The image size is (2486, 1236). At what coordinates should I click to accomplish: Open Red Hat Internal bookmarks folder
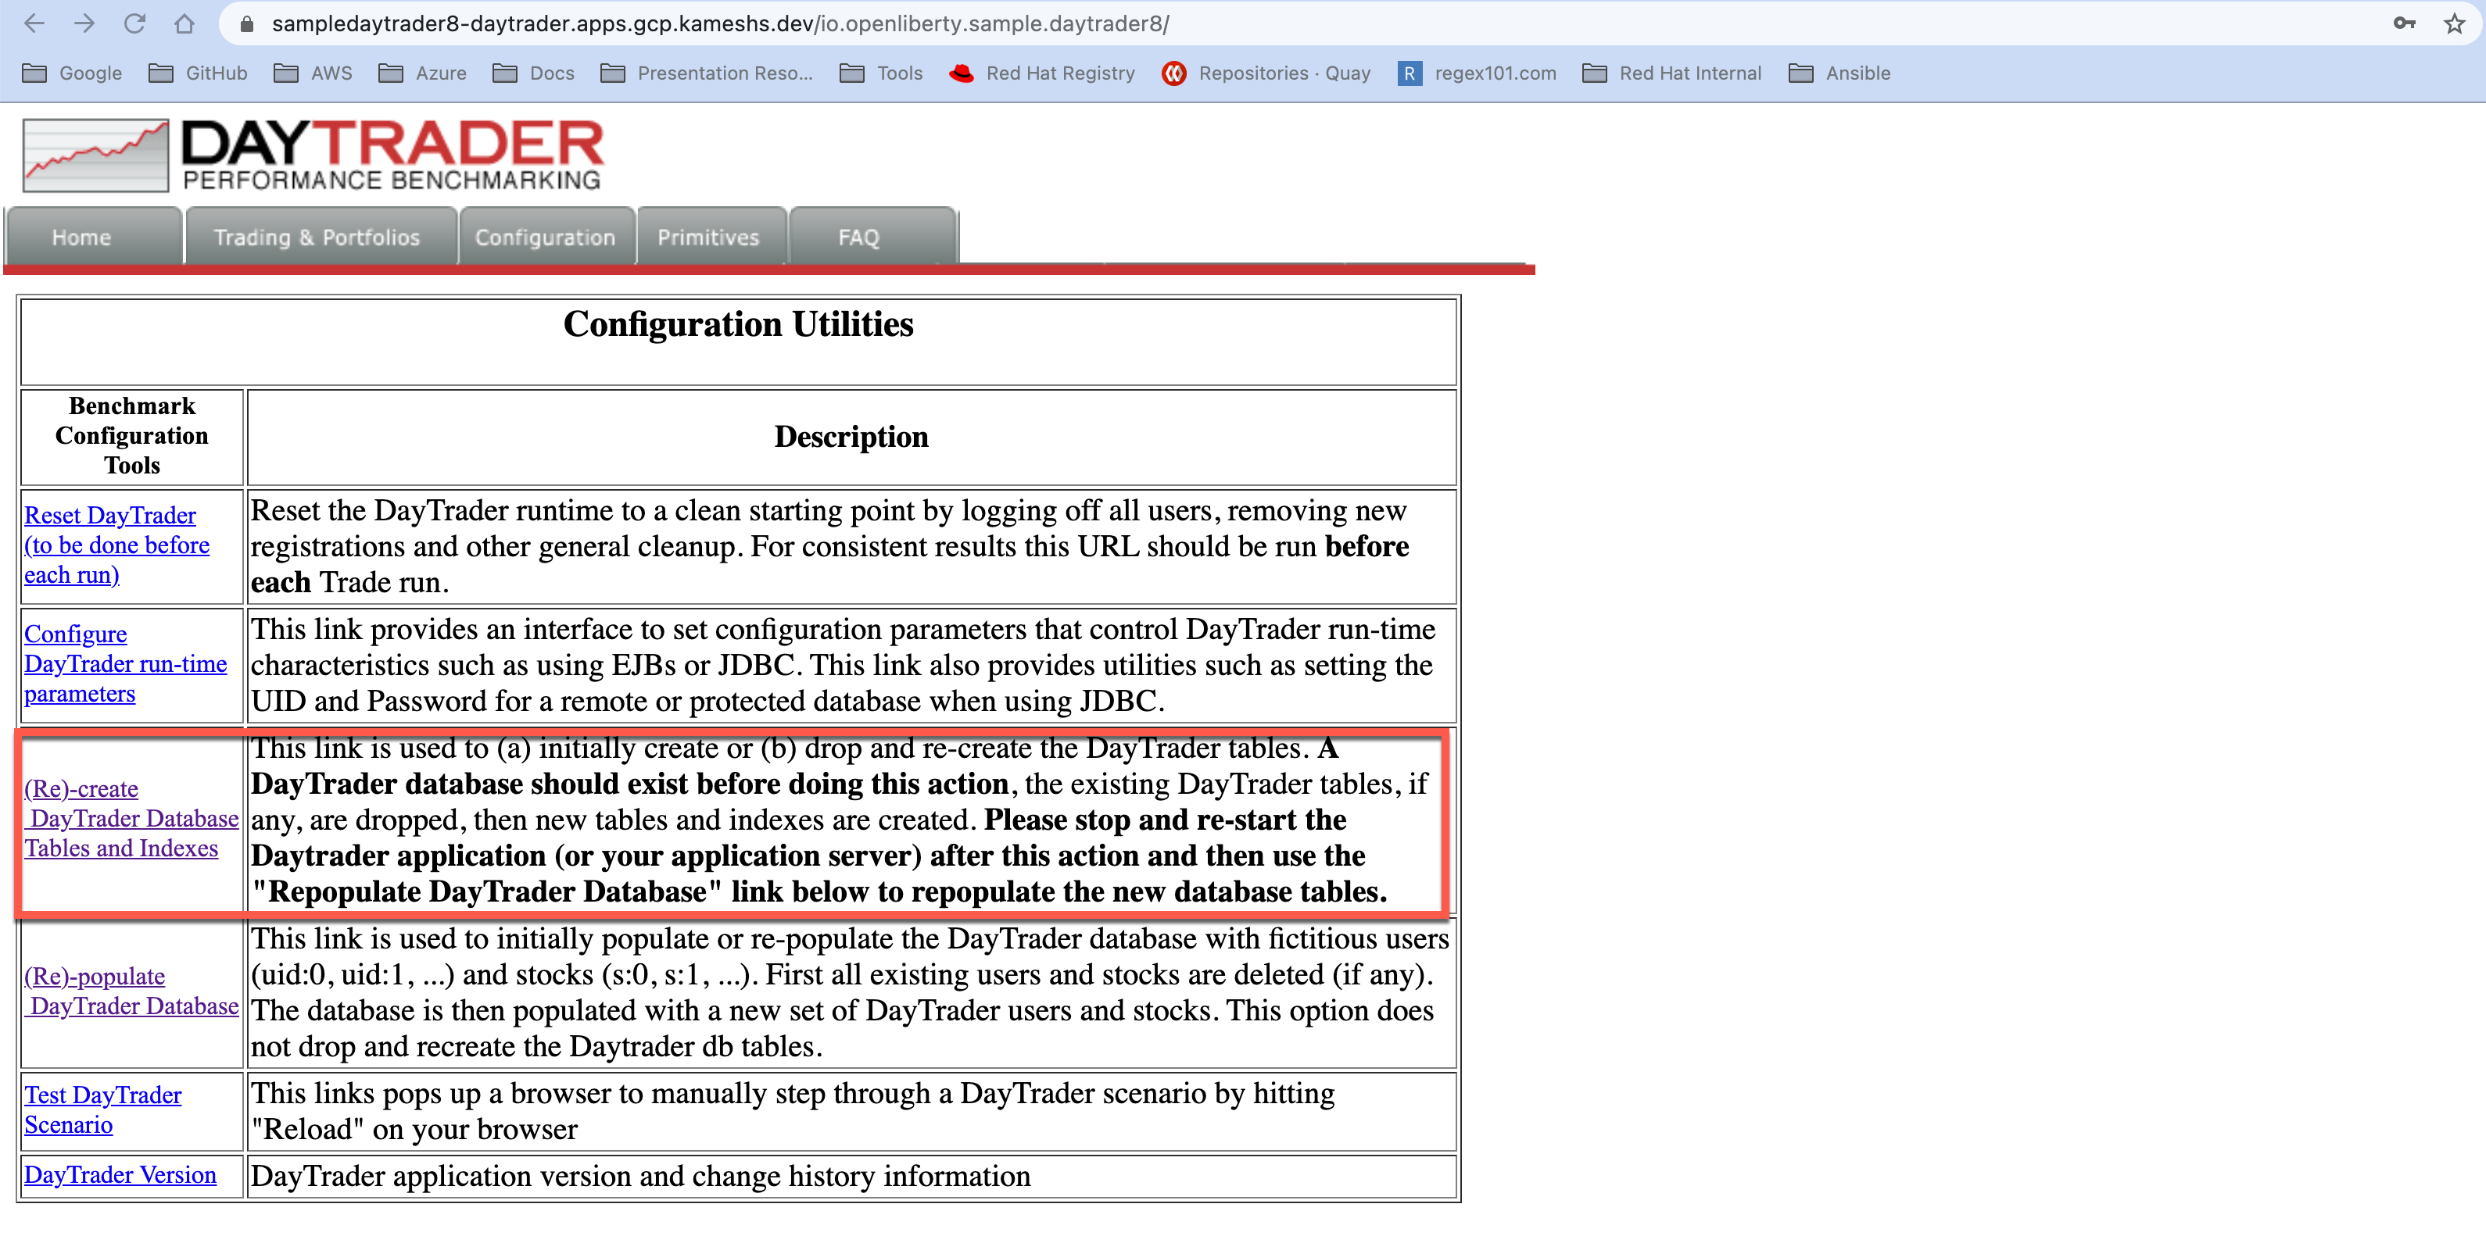coord(1672,73)
